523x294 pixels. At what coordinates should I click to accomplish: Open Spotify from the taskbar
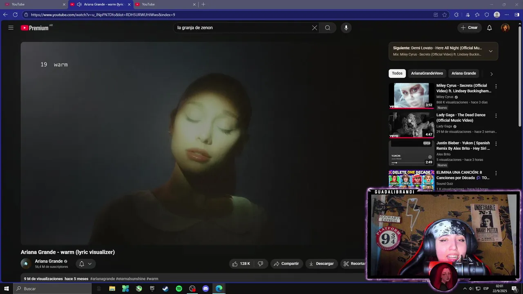click(179, 289)
